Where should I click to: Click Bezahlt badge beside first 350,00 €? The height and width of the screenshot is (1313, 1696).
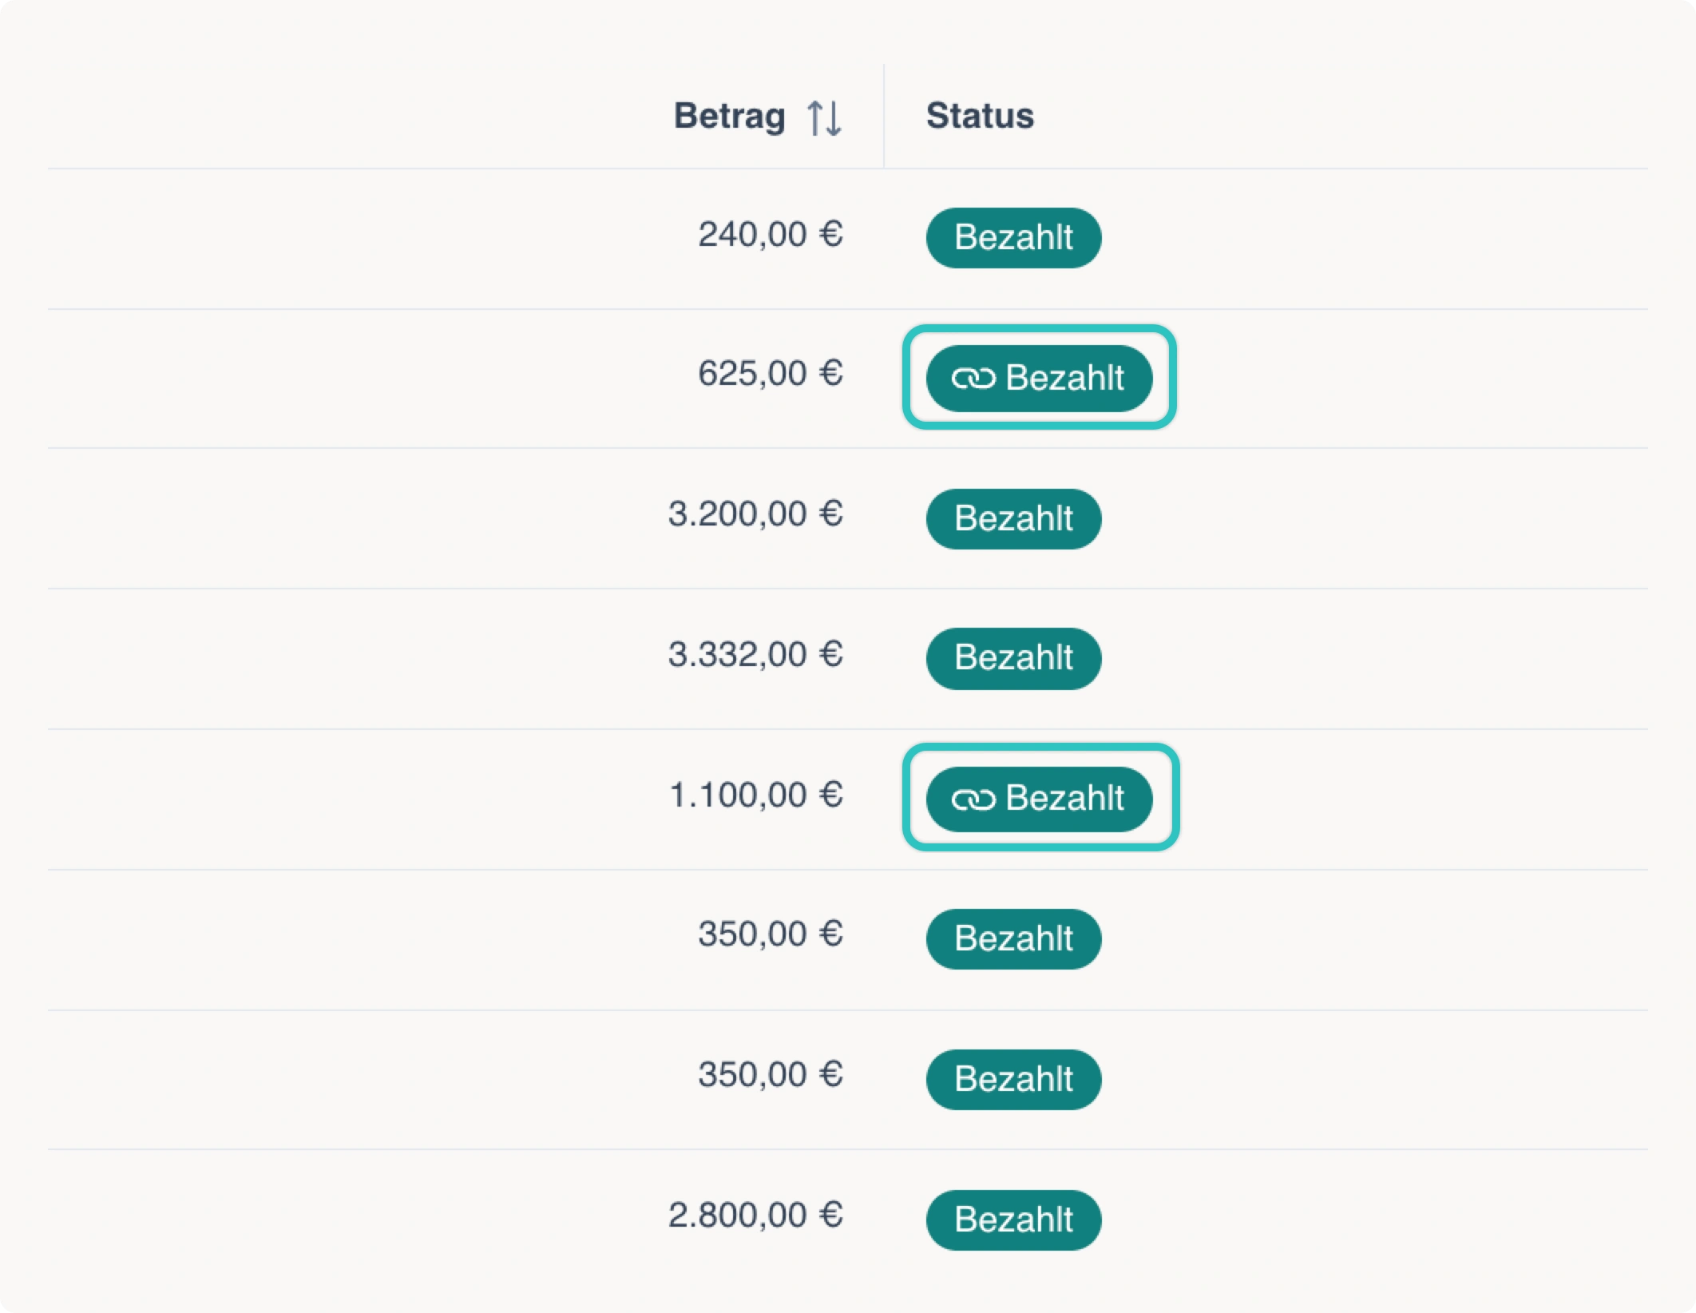tap(1013, 939)
